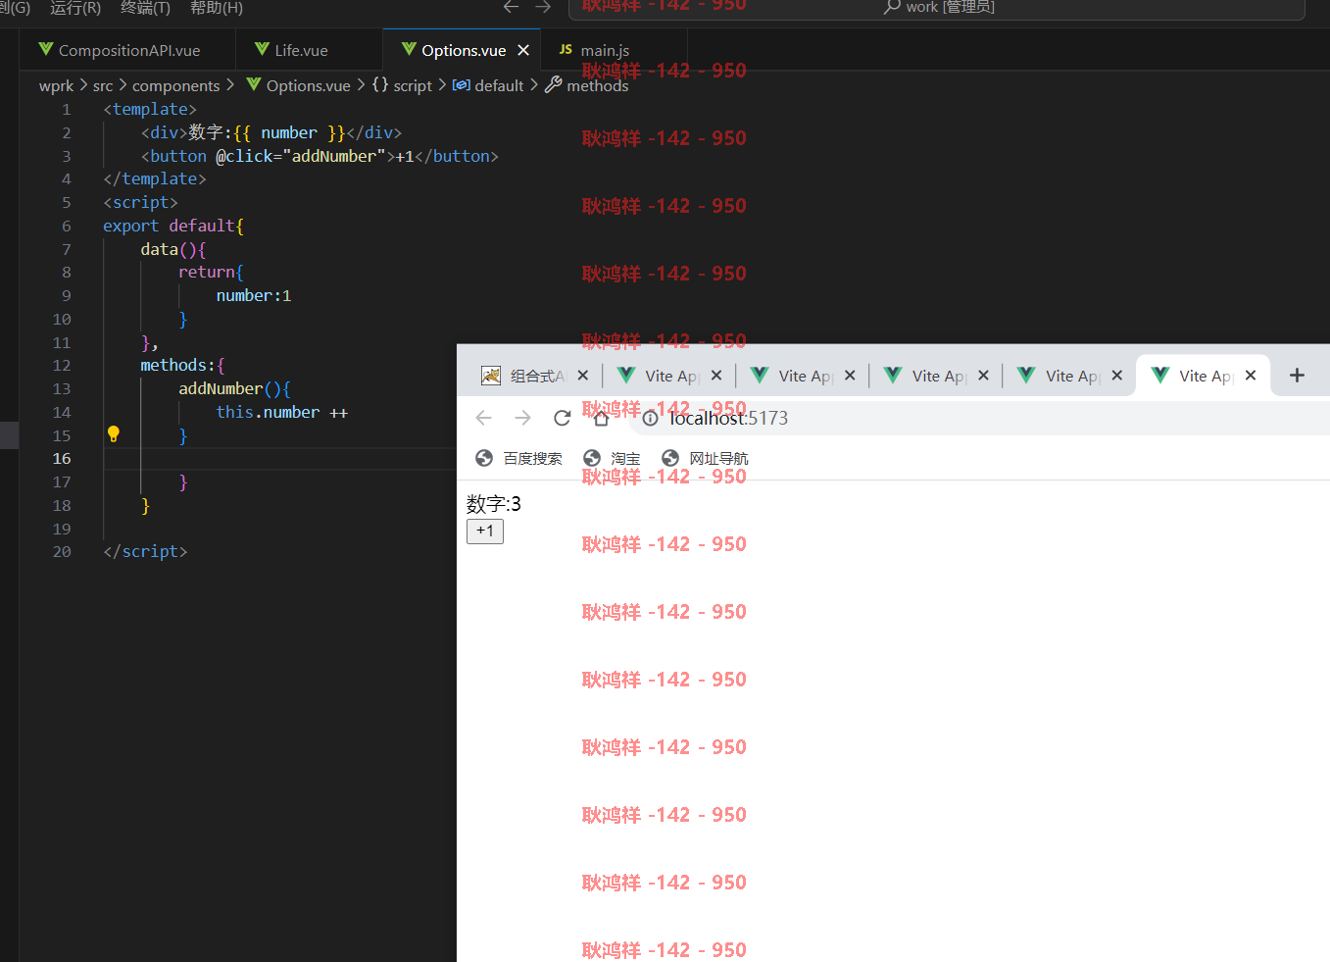This screenshot has width=1330, height=962.
Task: Switch to the first Vite App browser tab
Action: click(669, 376)
